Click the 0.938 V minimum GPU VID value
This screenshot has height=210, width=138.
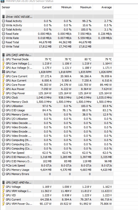(67, 195)
